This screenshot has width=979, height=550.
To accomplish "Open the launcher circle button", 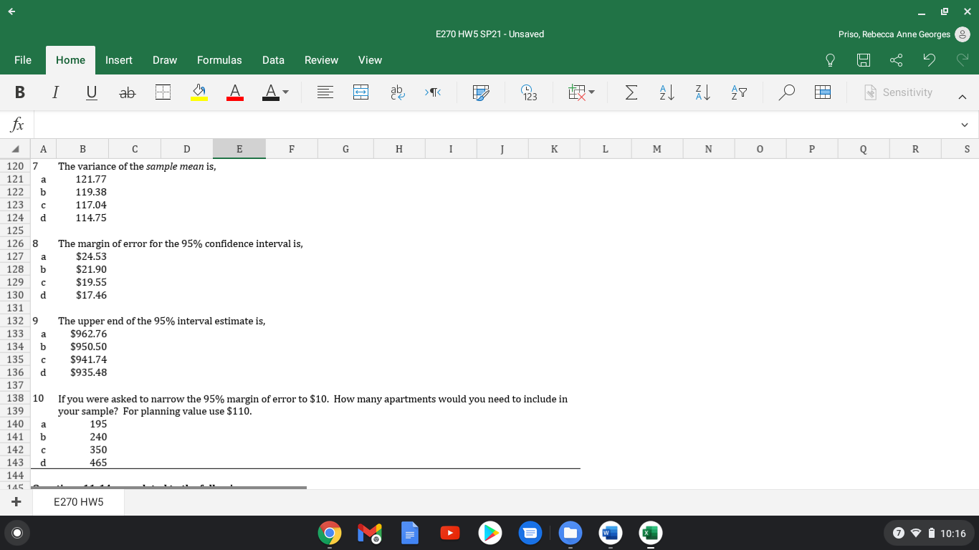I will tap(16, 534).
